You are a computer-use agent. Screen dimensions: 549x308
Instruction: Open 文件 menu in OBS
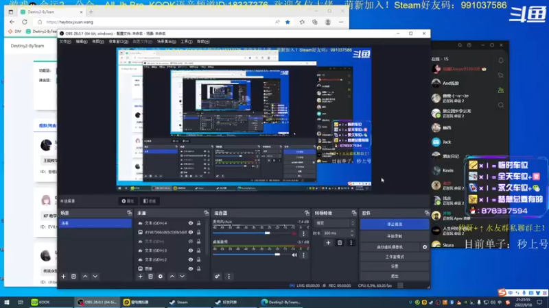(x=65, y=42)
